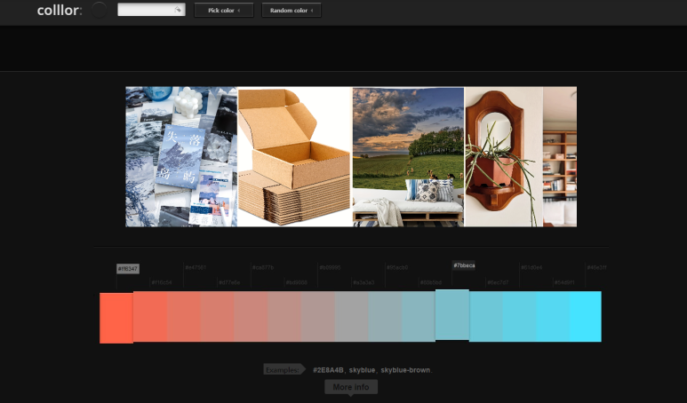
Task: Select the #f16c54 color swatch
Action: coord(150,316)
